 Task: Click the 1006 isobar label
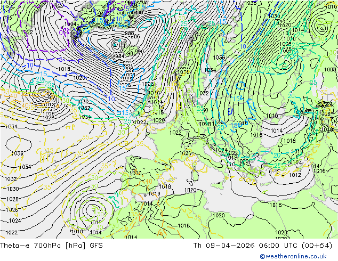tap(148, 84)
